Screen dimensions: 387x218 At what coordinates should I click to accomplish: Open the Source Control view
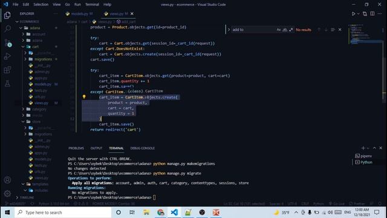8,43
